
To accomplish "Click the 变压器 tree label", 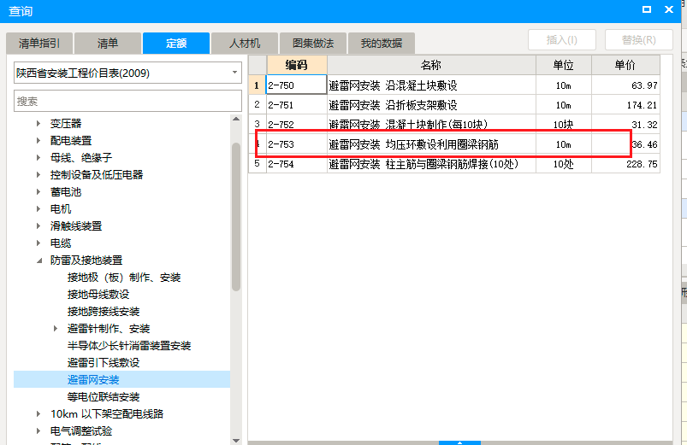I will [x=66, y=123].
